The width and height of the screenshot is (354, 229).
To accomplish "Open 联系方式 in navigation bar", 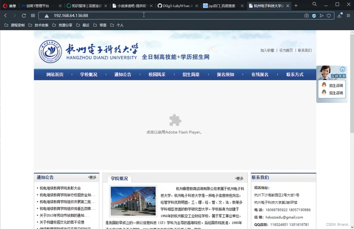I will click(295, 75).
